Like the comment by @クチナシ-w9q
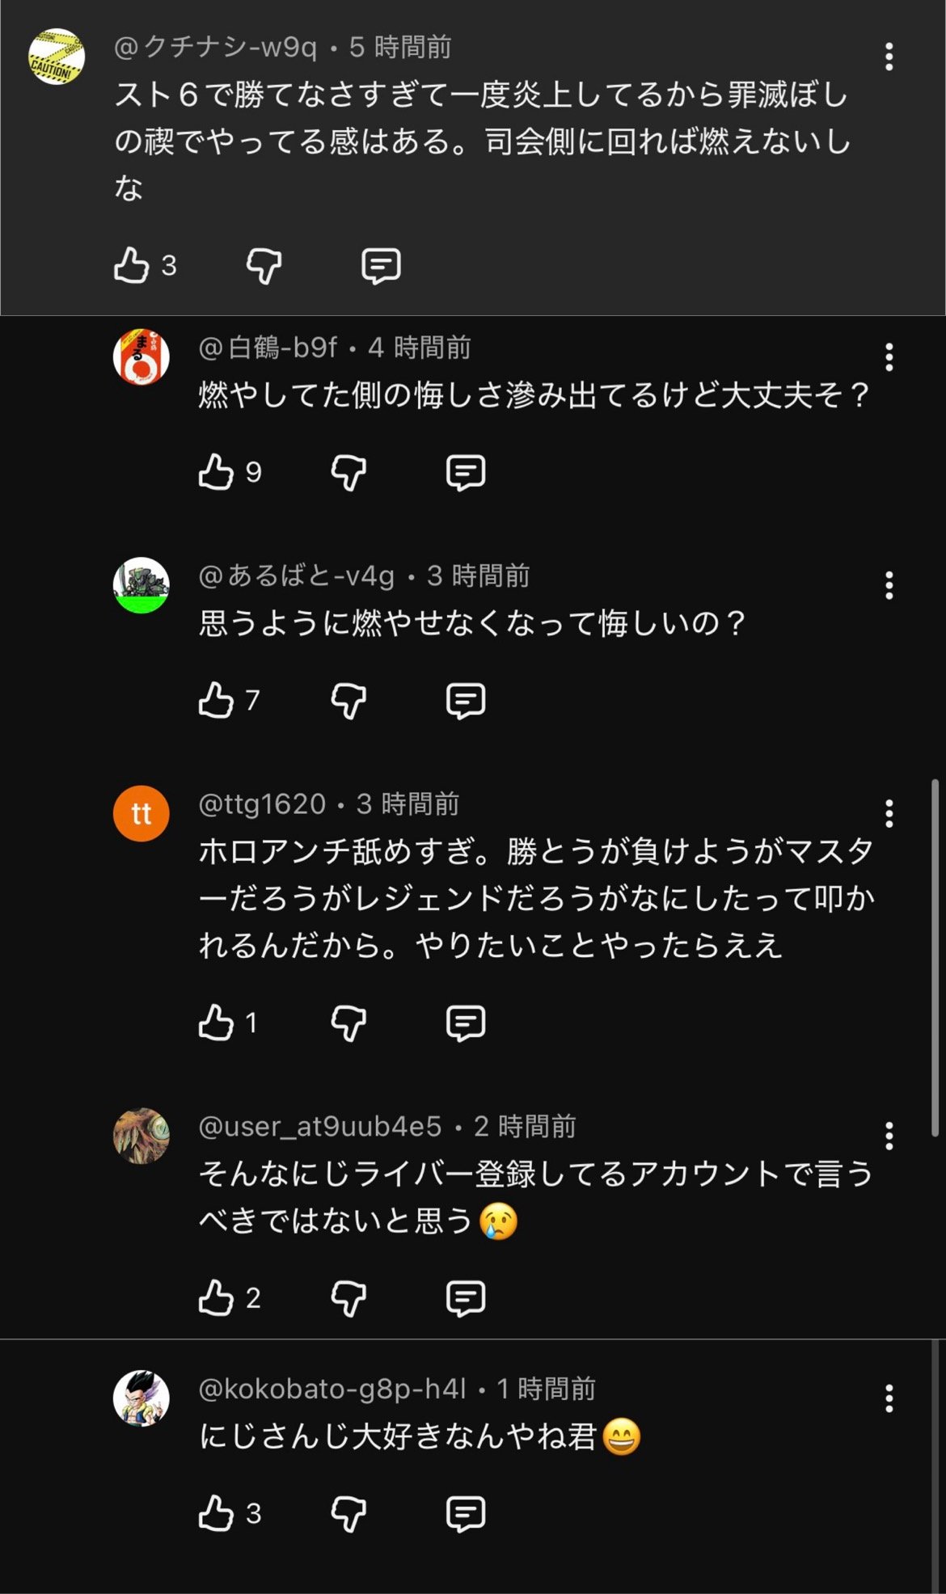Screen dimensions: 946x1594 click(x=132, y=265)
